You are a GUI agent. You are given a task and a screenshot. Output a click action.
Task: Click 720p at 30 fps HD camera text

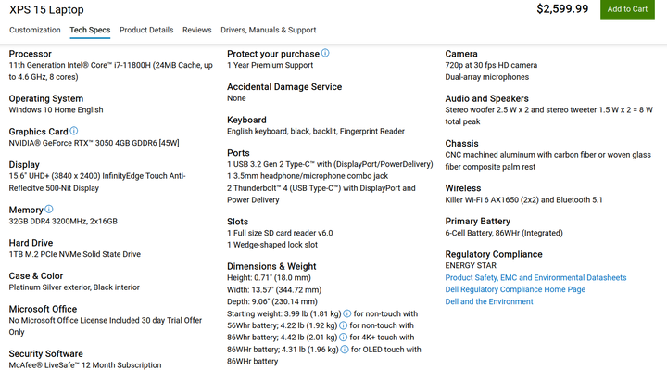491,65
